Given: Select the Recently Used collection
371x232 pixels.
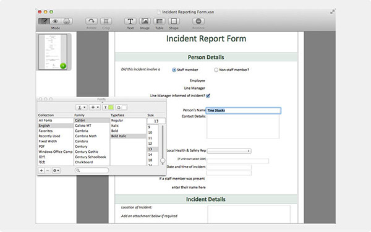Looking at the screenshot, I should [56, 136].
